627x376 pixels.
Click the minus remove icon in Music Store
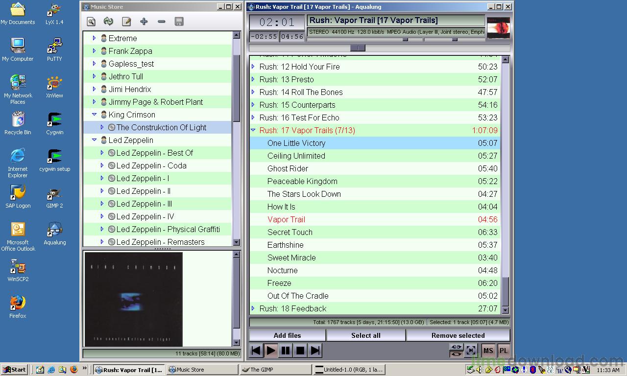coord(162,22)
